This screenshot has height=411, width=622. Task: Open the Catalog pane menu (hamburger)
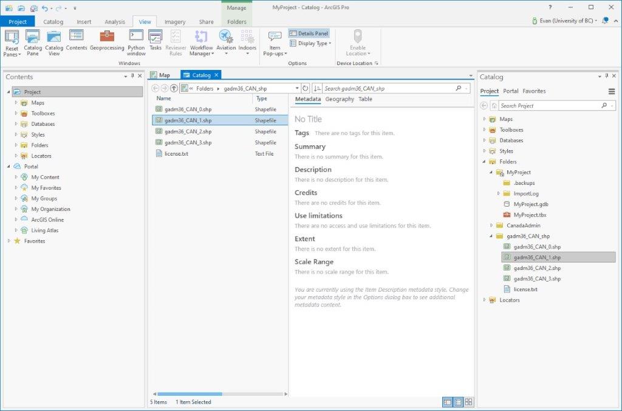click(611, 91)
